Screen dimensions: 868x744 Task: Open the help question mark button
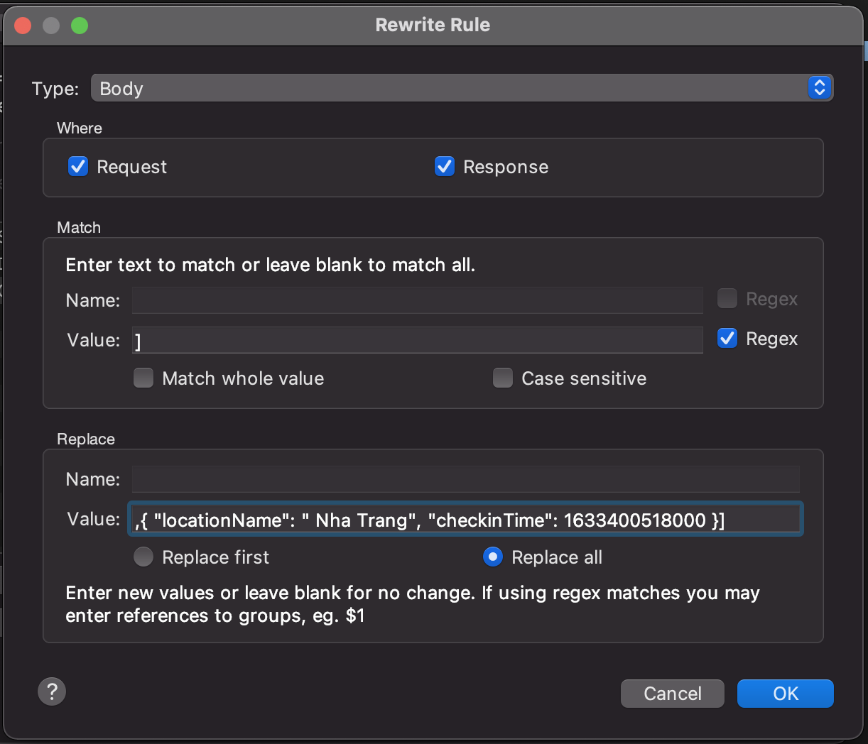(52, 691)
